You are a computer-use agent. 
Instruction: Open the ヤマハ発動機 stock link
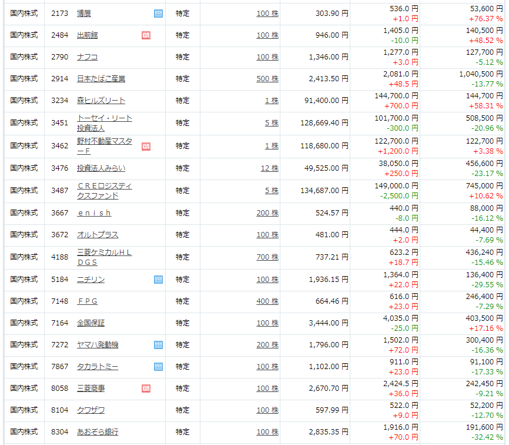click(x=98, y=345)
